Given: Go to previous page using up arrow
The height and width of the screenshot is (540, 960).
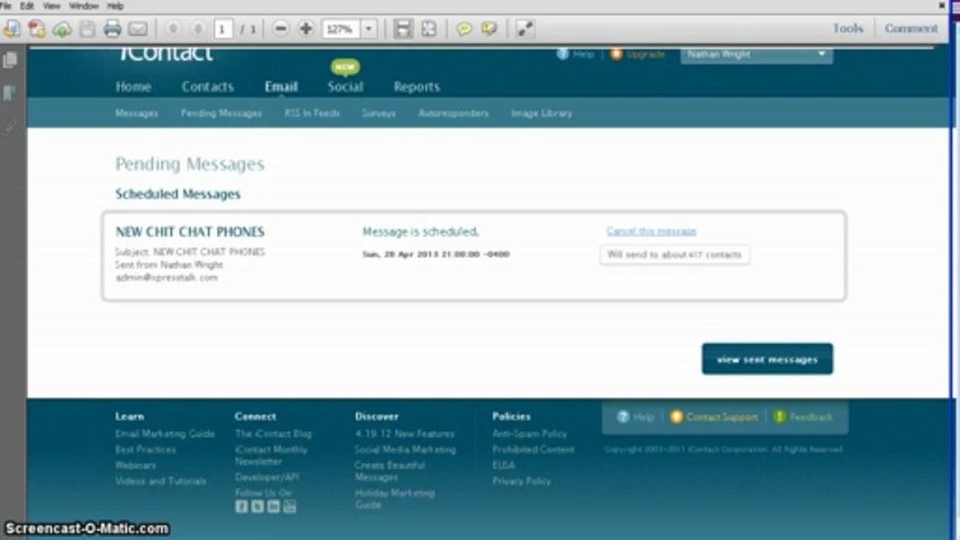Looking at the screenshot, I should [173, 28].
